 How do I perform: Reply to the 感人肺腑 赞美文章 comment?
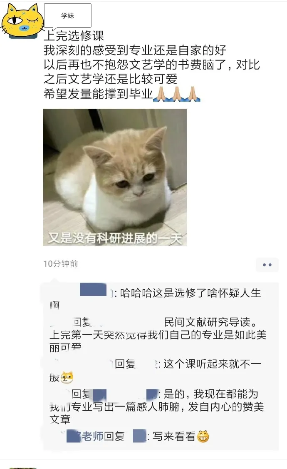pos(157,406)
